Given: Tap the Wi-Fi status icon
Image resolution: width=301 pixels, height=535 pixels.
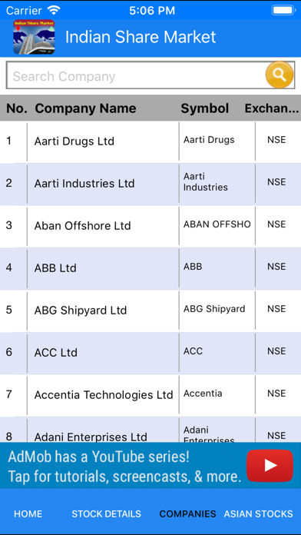Looking at the screenshot, I should pyautogui.click(x=54, y=10).
